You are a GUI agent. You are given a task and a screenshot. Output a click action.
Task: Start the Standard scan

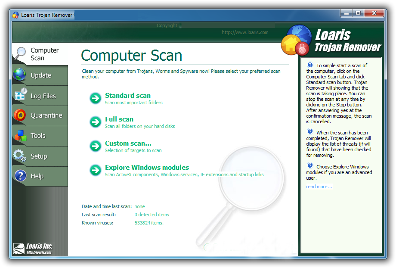point(128,96)
